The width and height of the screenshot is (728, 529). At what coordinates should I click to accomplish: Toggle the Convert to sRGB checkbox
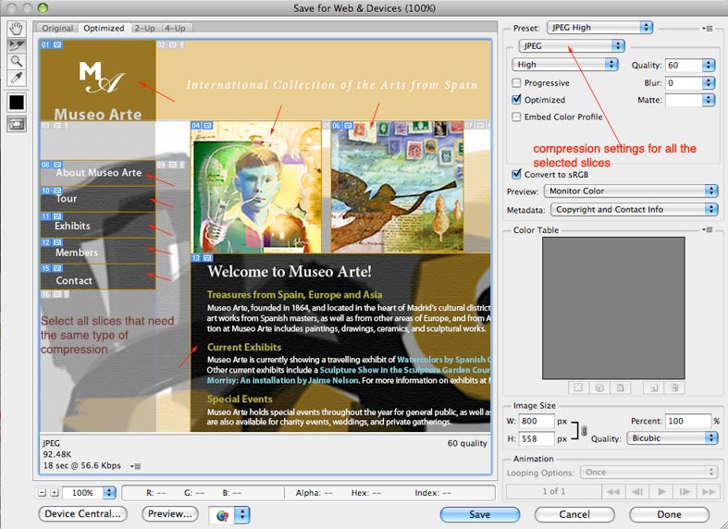pos(517,174)
